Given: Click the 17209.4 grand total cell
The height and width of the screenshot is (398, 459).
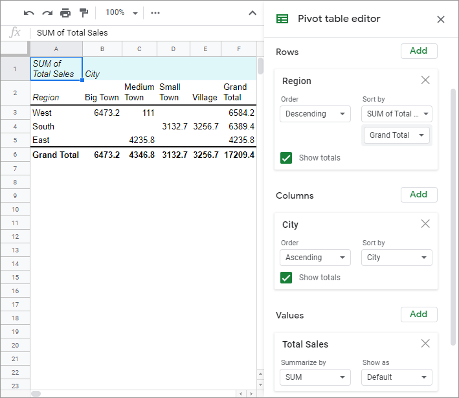Looking at the screenshot, I should pos(239,155).
